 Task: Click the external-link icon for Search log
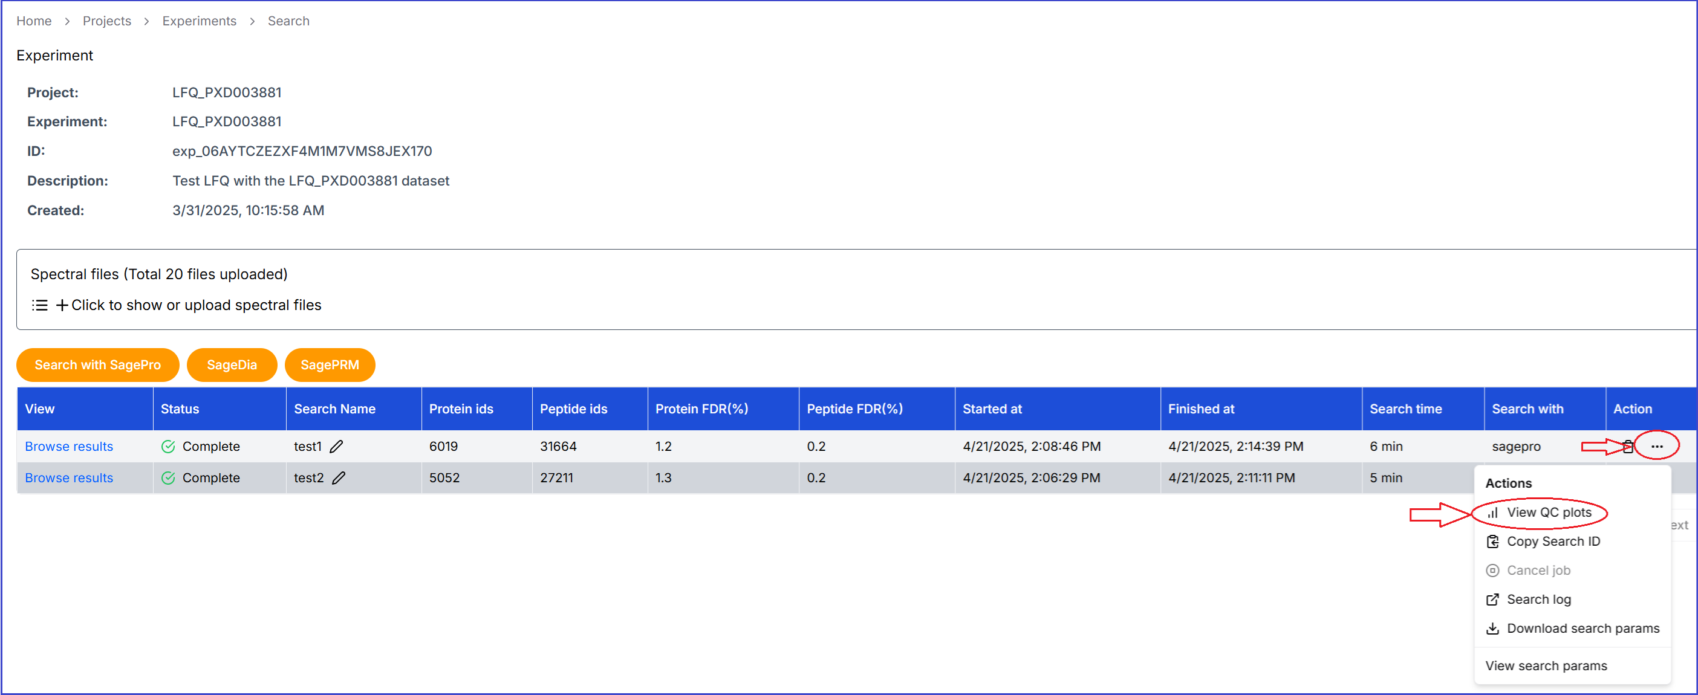[1493, 600]
